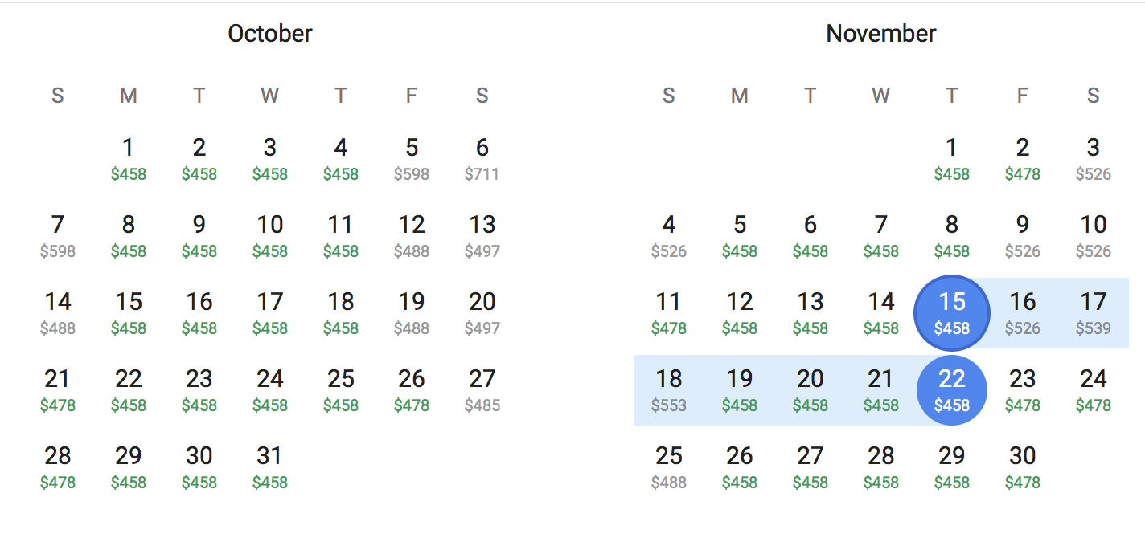1145x546 pixels.
Task: Click highlighted return date November 22
Action: [951, 390]
